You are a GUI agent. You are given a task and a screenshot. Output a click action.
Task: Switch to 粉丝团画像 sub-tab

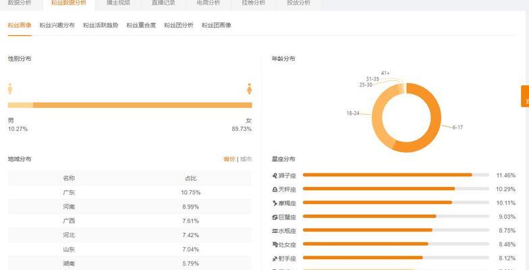[x=216, y=26]
